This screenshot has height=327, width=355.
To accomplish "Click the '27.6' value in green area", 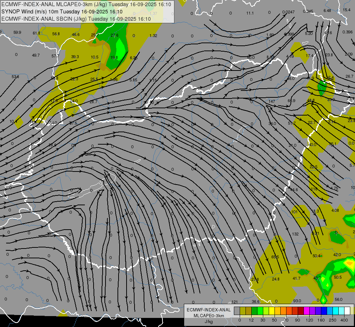I will (115, 35).
